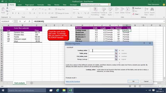
Task: Open Cell Styles gallery
Action: coord(110,11)
